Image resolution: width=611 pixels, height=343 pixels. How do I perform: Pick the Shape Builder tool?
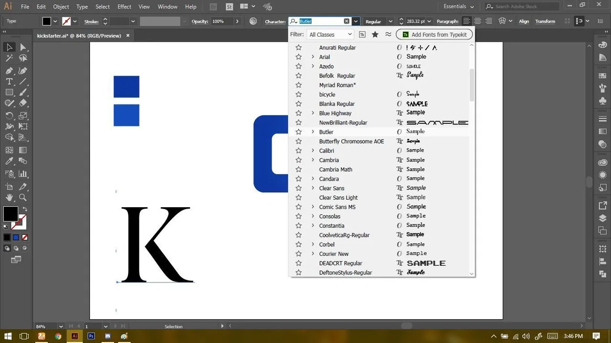coord(9,138)
